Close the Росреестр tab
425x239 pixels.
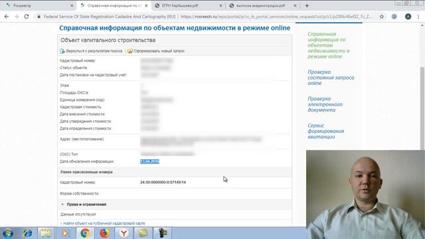[x=72, y=5]
